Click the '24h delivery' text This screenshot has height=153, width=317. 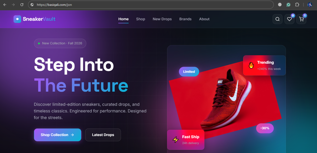pos(190,143)
